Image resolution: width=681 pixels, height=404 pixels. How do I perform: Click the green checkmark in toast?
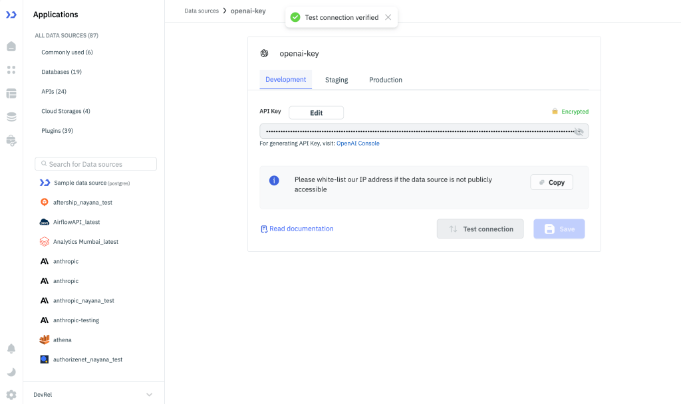pyautogui.click(x=295, y=17)
